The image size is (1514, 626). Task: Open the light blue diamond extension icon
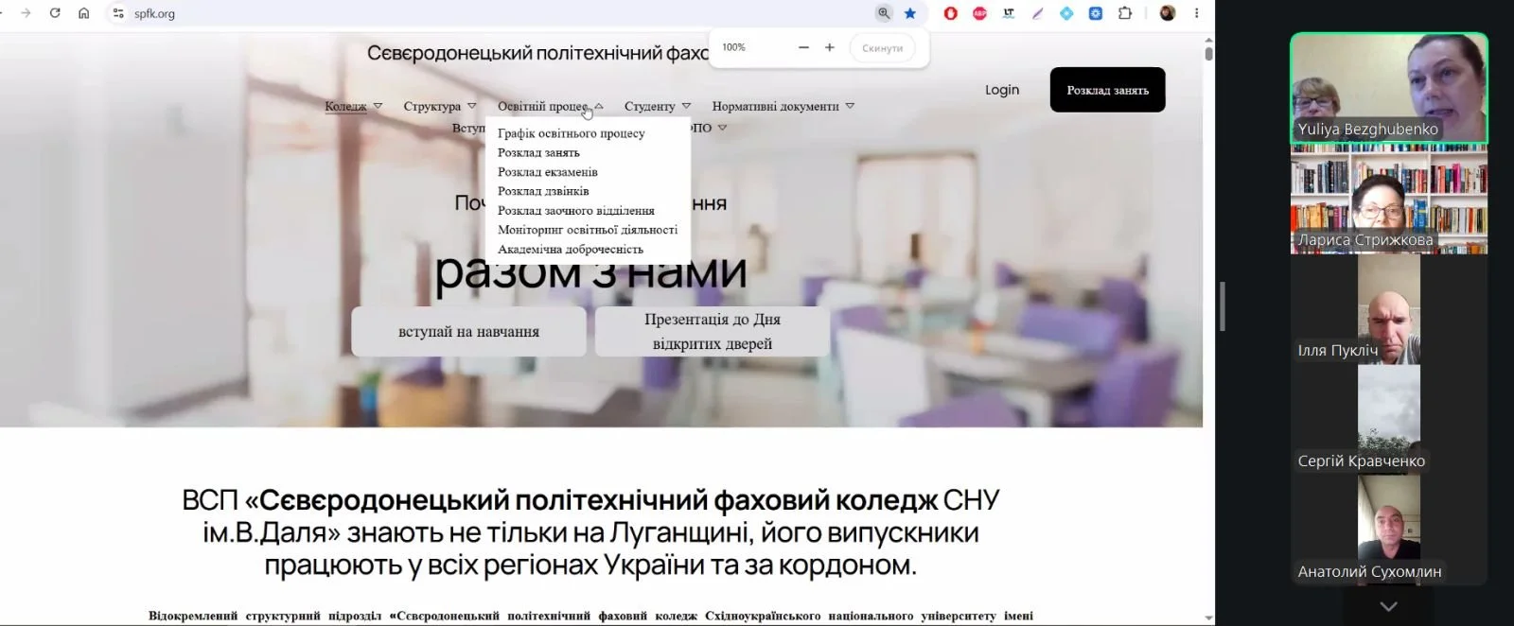click(x=1066, y=13)
